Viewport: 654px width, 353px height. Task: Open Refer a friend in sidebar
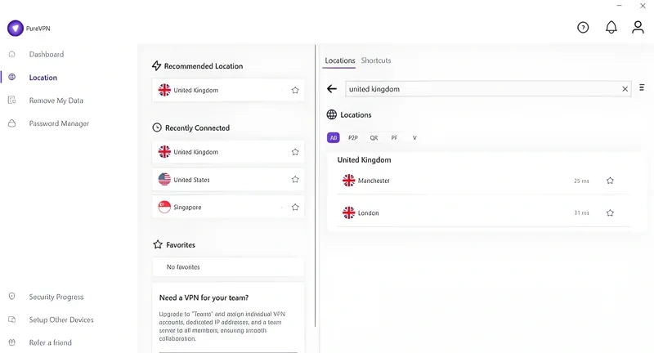pos(50,342)
